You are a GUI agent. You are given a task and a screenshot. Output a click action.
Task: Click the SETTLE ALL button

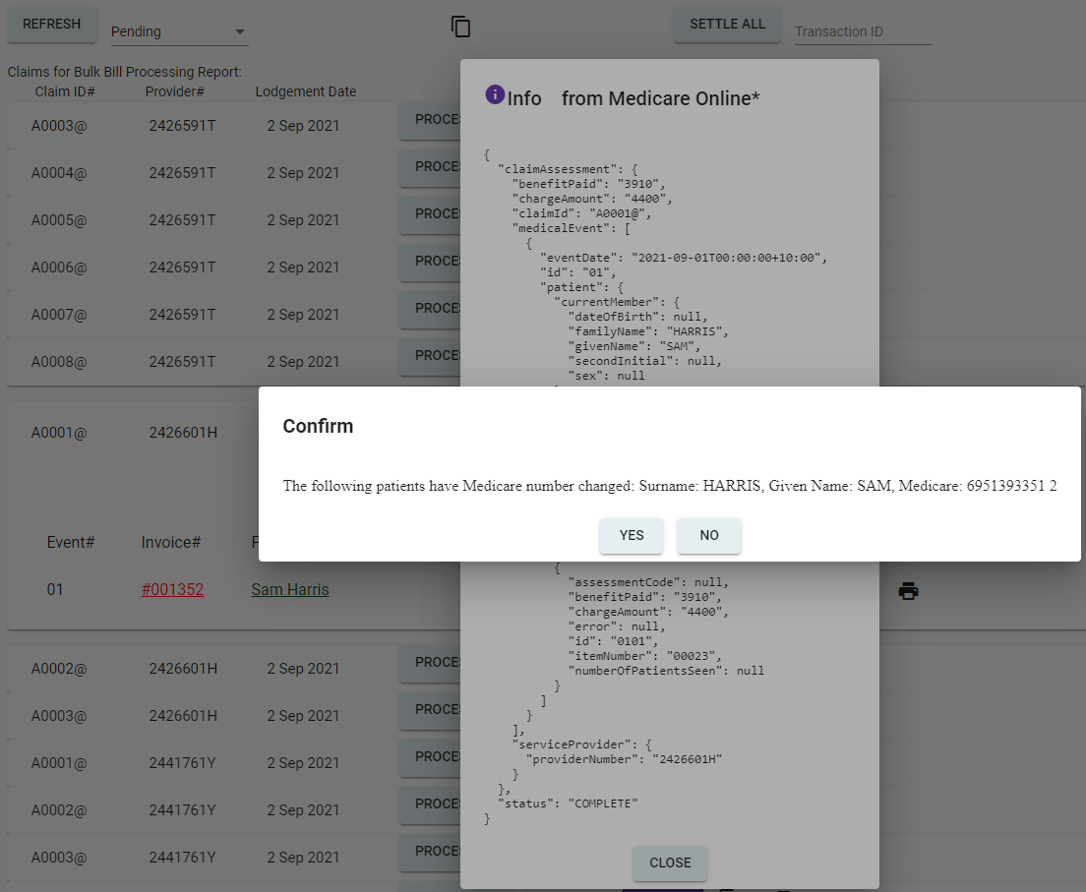point(727,25)
